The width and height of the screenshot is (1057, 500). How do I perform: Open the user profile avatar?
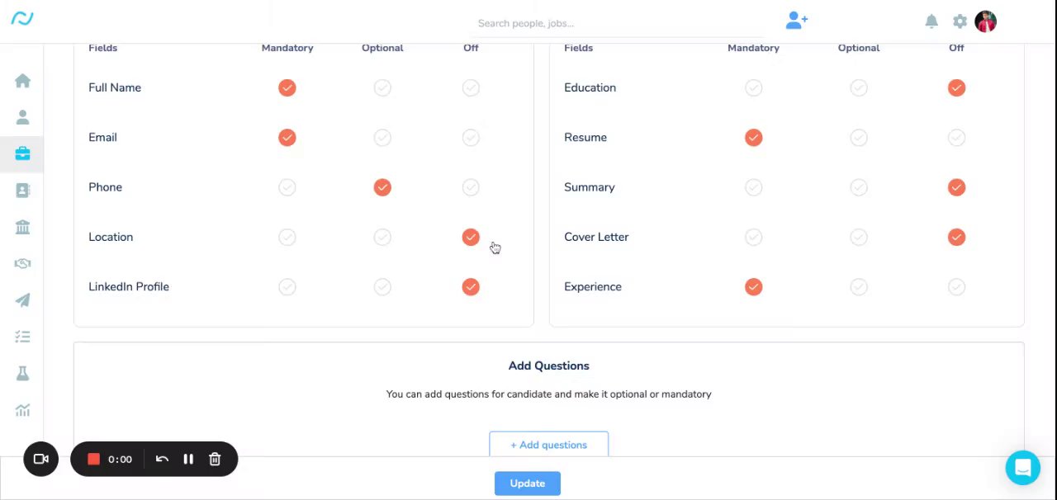click(985, 21)
